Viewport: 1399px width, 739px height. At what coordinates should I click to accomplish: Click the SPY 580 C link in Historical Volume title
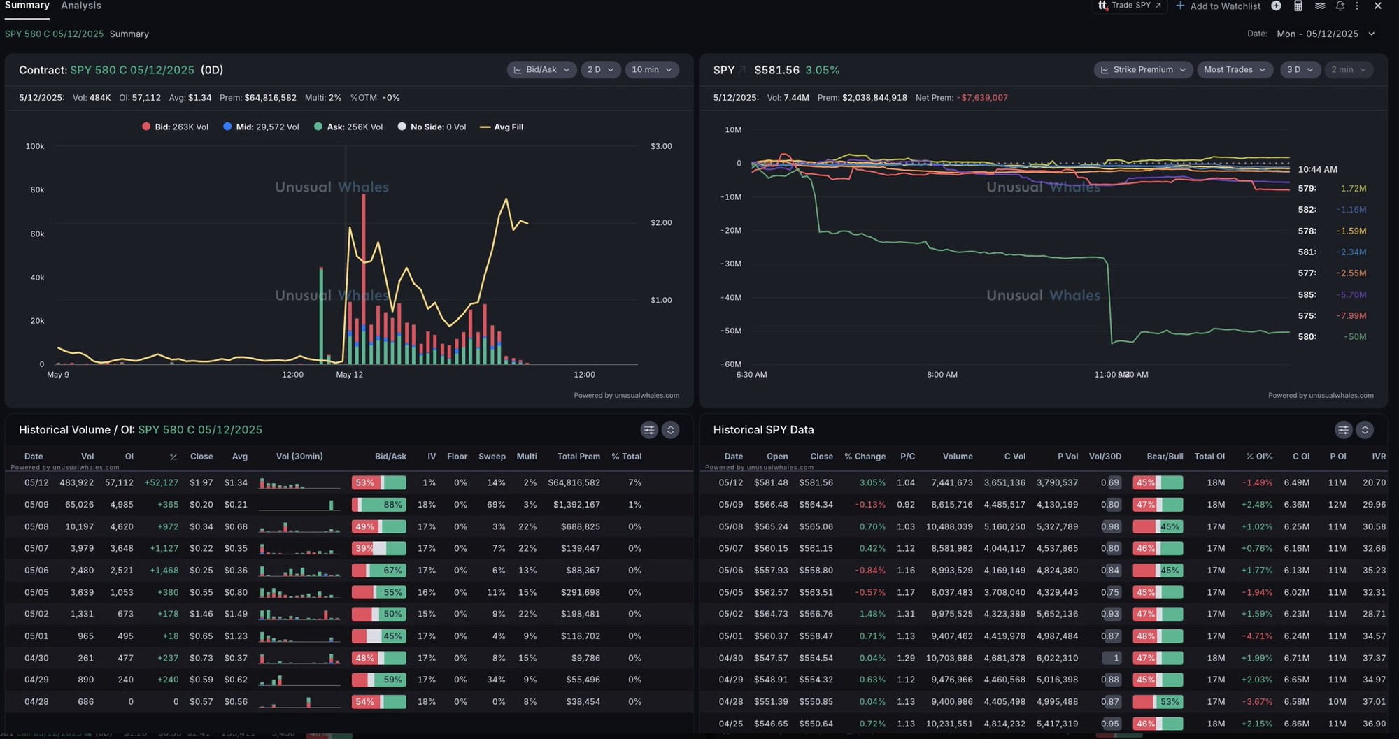[200, 430]
